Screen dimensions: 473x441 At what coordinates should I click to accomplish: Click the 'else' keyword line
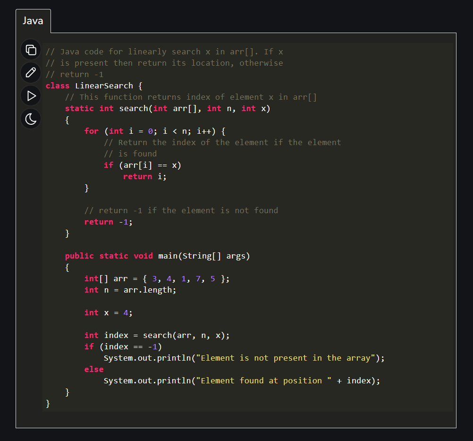(94, 370)
